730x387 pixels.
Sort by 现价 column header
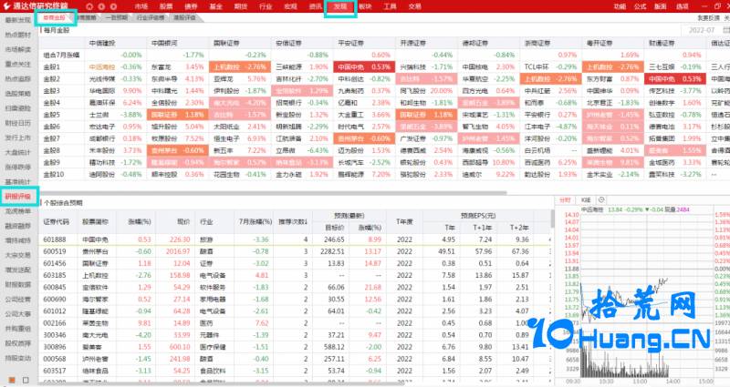pos(183,221)
